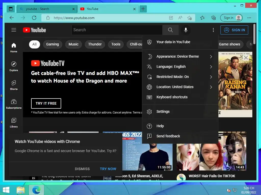Activate voice search microphone

click(x=186, y=30)
